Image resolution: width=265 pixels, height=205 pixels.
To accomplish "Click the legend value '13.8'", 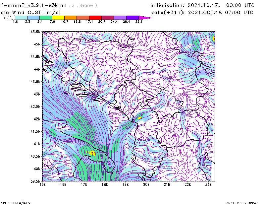I will click(x=77, y=22).
